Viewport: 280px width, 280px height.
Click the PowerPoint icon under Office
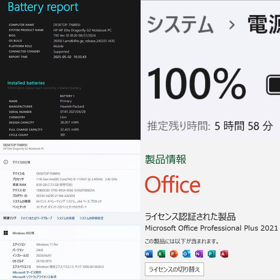[174, 254]
